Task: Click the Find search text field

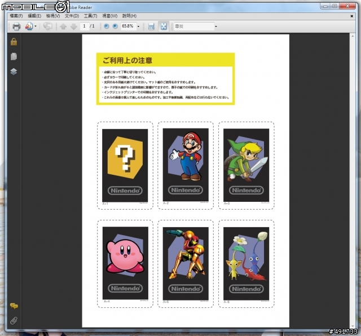Action: 194,26
